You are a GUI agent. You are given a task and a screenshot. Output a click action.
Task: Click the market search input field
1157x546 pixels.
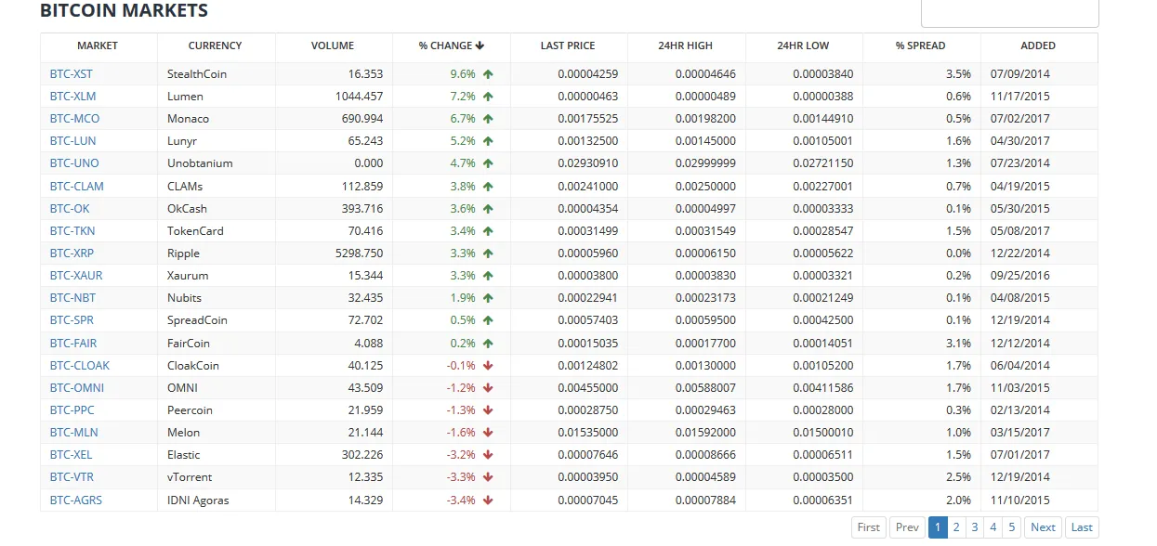click(1009, 13)
